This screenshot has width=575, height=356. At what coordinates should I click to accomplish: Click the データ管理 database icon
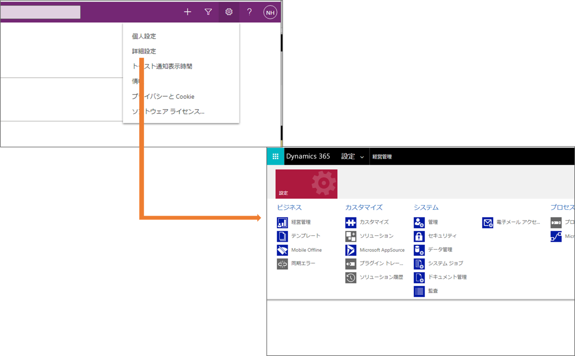pos(419,250)
